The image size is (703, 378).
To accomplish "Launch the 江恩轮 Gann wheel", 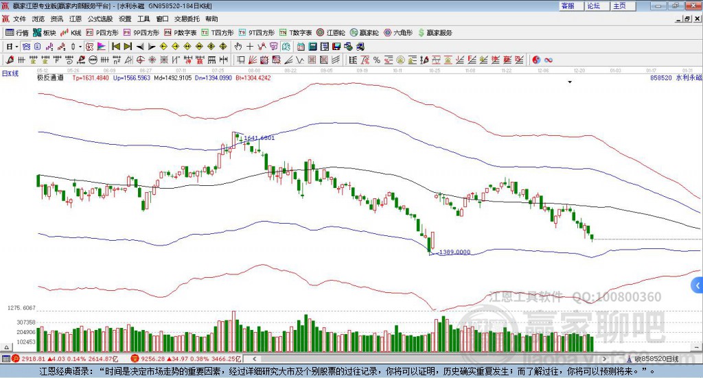I will (x=331, y=33).
